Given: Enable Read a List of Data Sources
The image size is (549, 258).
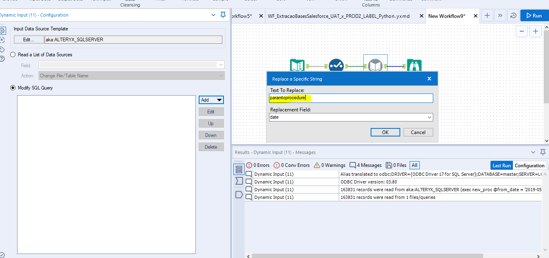Looking at the screenshot, I should tap(13, 54).
